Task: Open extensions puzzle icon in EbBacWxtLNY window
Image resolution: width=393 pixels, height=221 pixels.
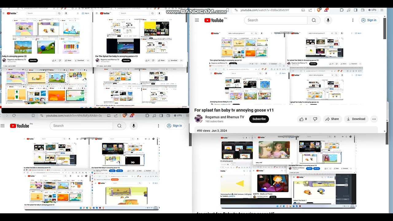Action: tap(341, 10)
